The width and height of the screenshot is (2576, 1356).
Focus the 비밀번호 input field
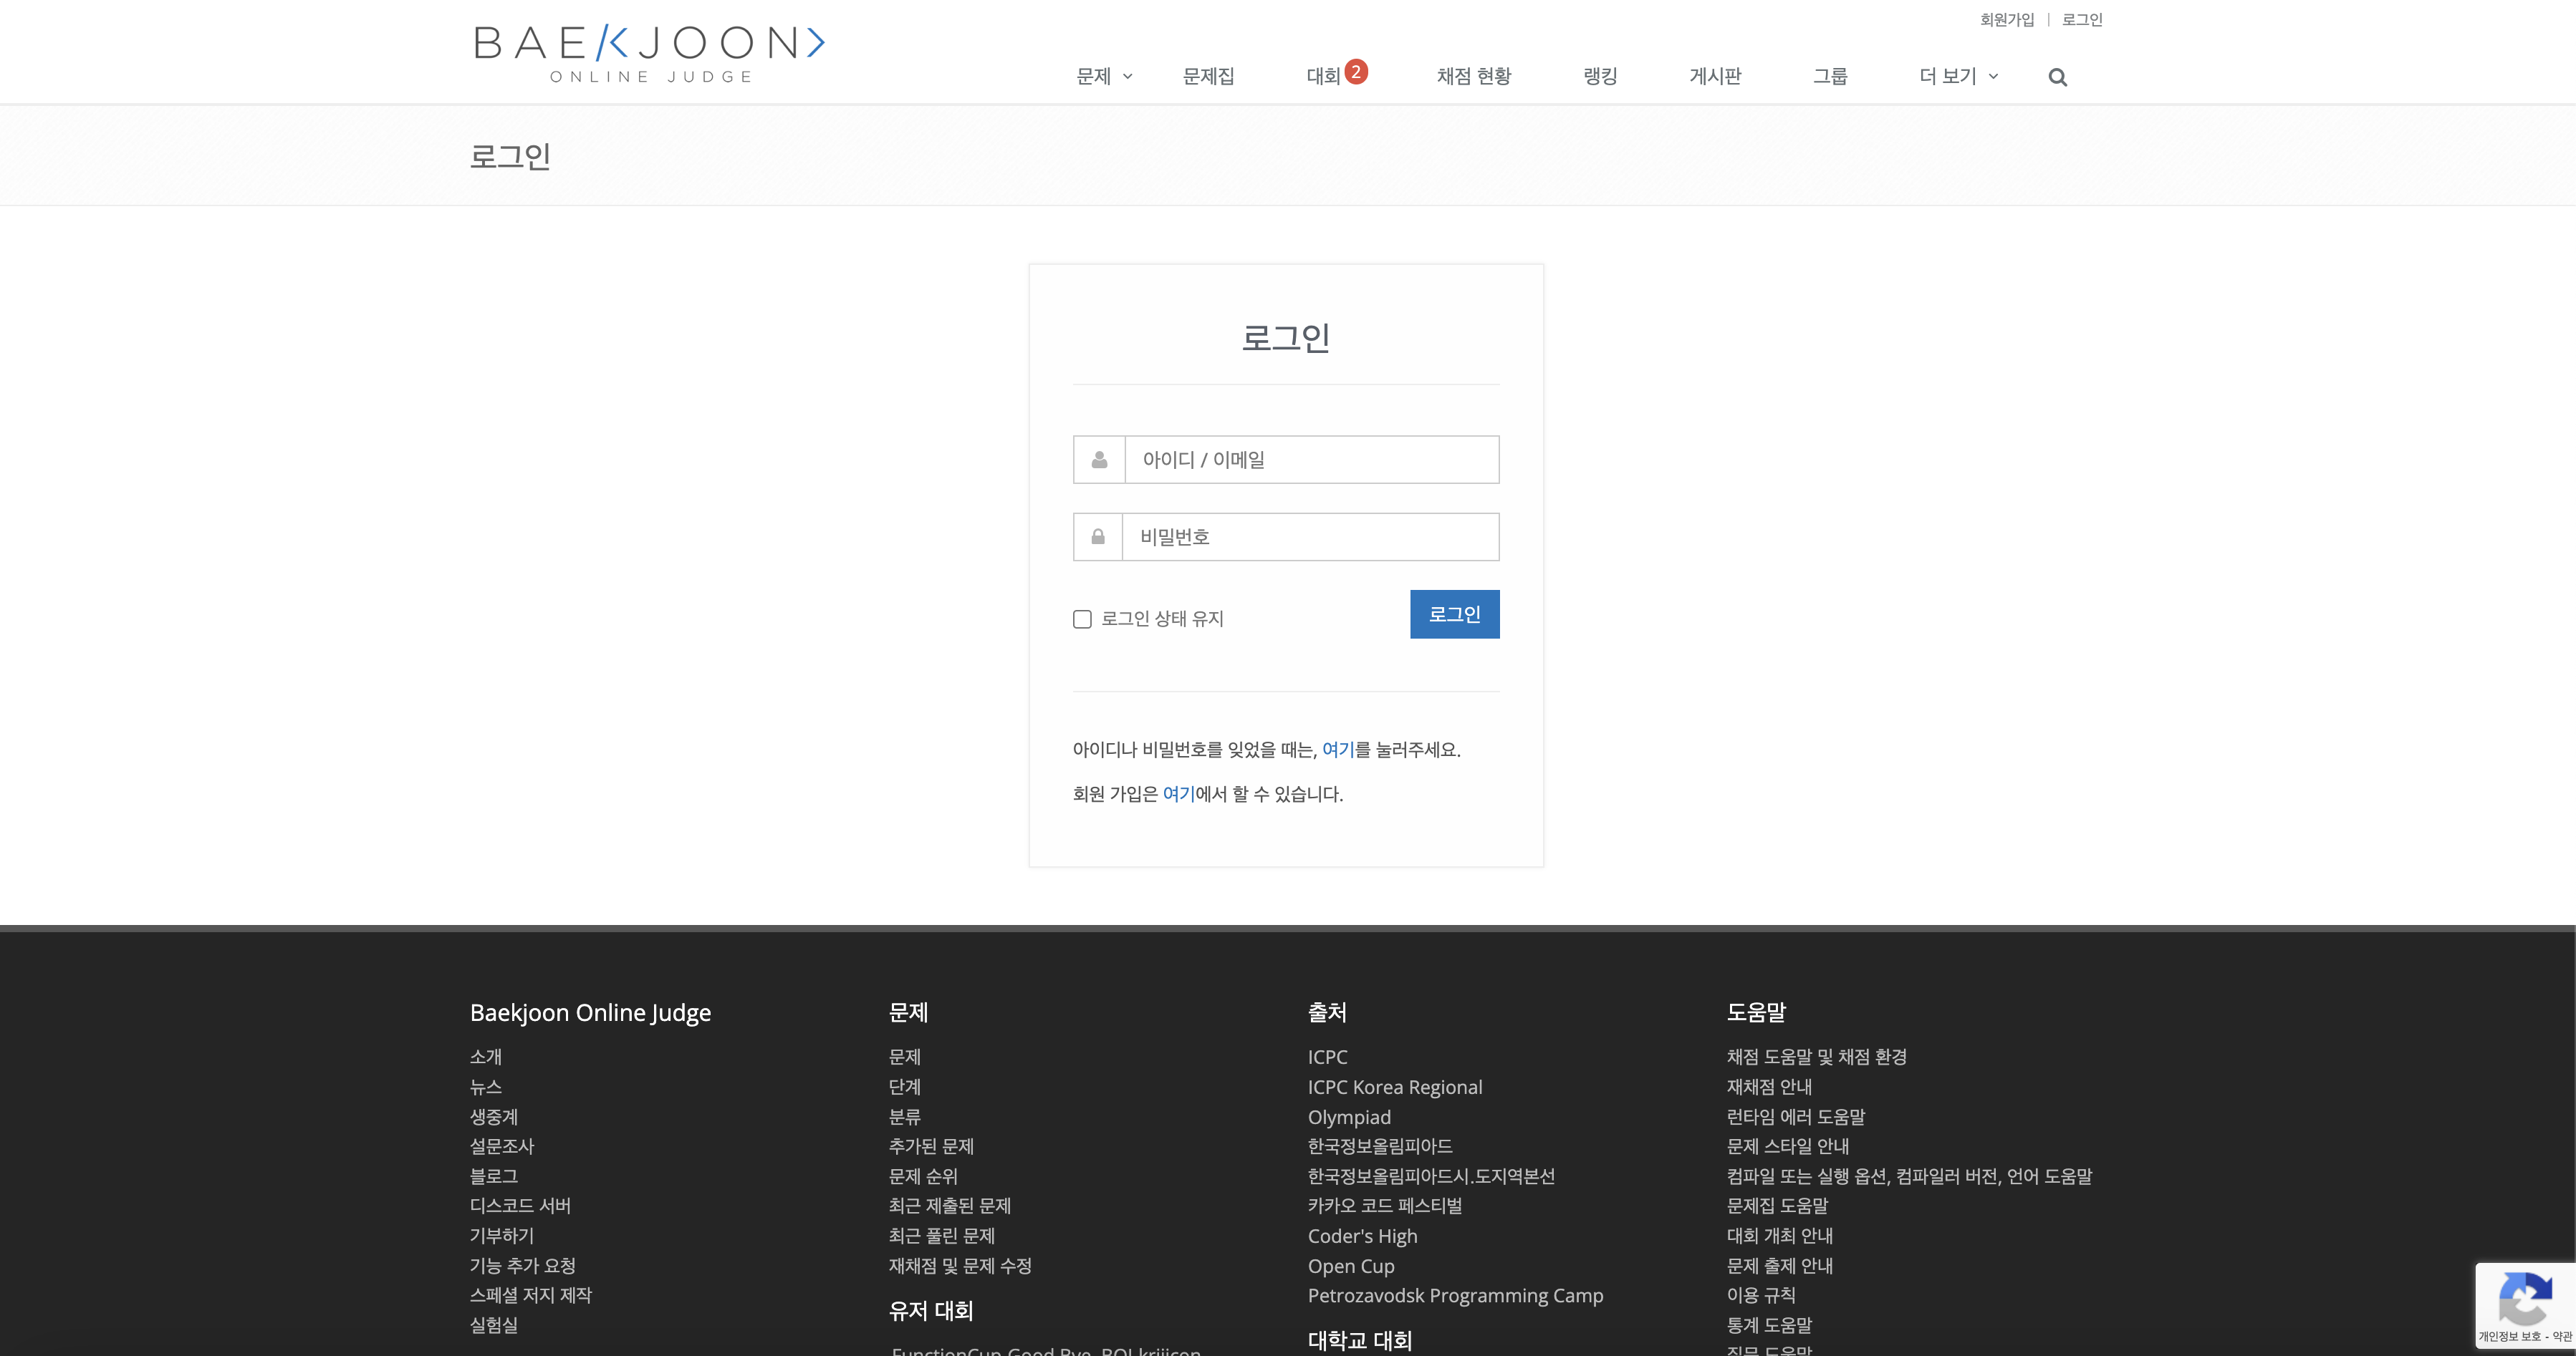click(1310, 538)
